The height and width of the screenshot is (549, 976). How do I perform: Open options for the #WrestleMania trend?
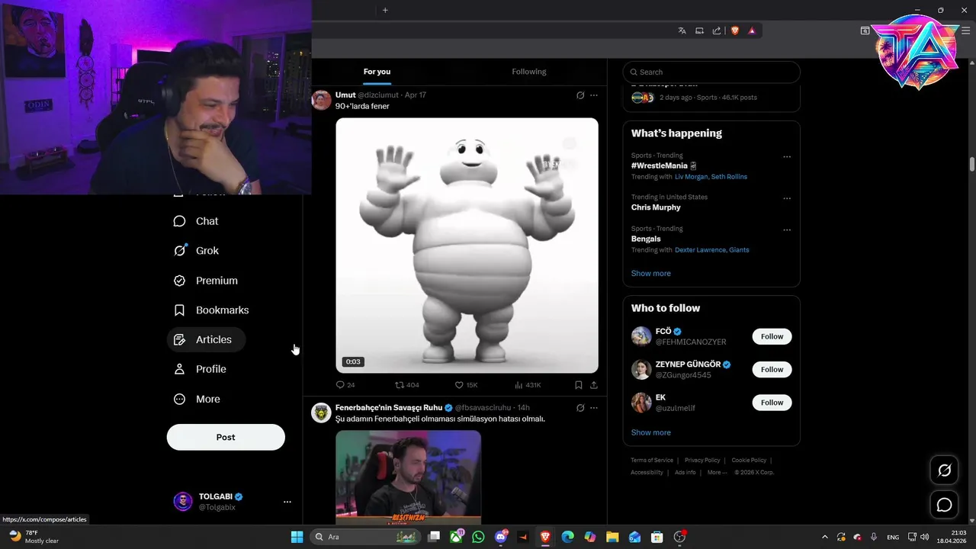pyautogui.click(x=787, y=157)
